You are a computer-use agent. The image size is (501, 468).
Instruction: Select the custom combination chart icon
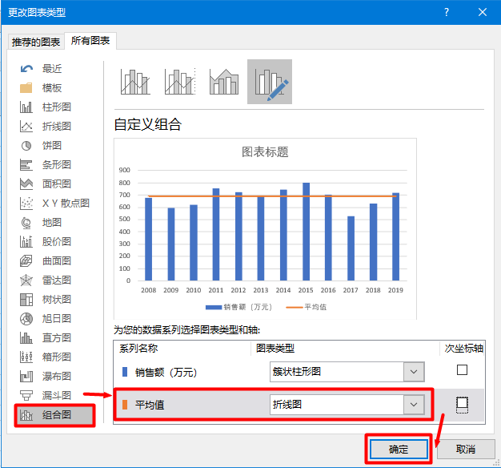(x=270, y=82)
